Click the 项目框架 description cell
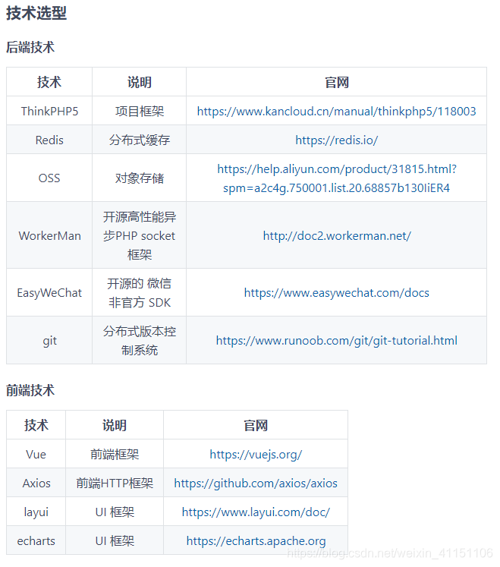This screenshot has width=500, height=567. (x=140, y=112)
